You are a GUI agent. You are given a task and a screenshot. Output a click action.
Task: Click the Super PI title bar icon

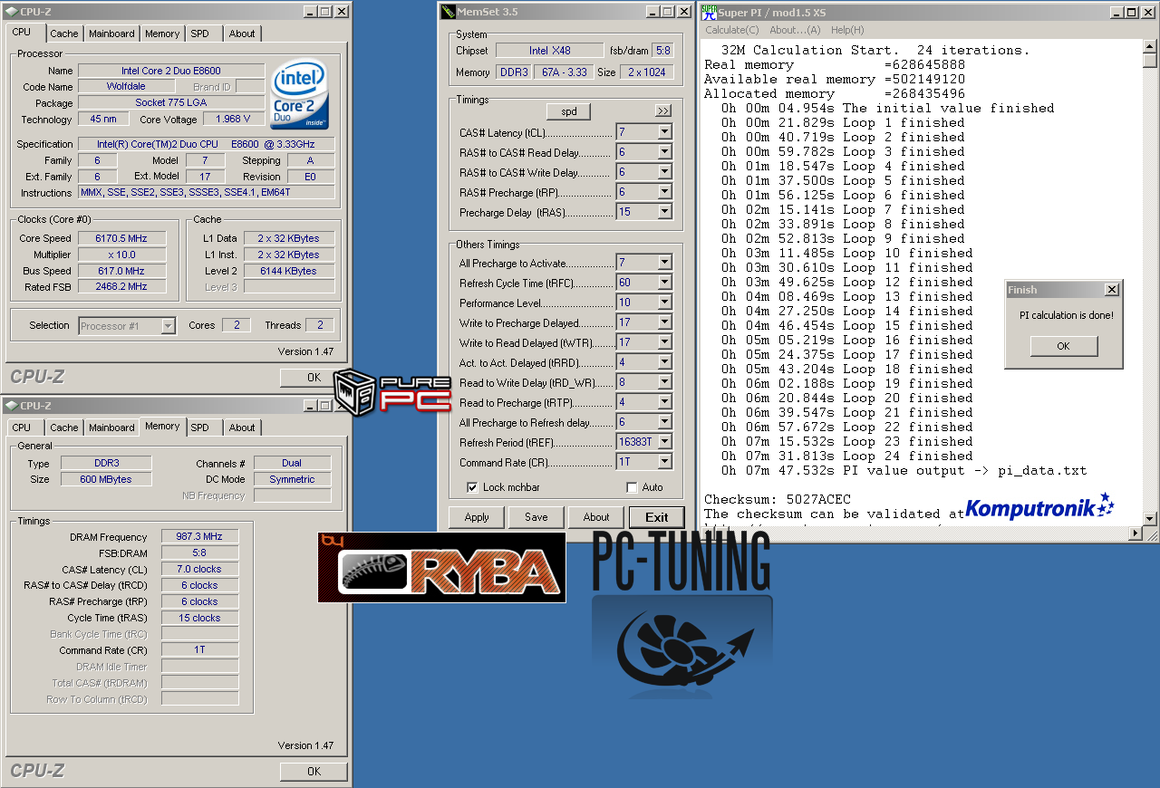click(x=709, y=12)
